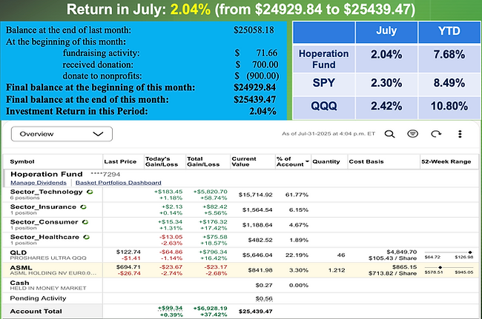Screen dimensions: 482x319
Task: Click Account Total value $25,439.47
Action: (x=255, y=312)
